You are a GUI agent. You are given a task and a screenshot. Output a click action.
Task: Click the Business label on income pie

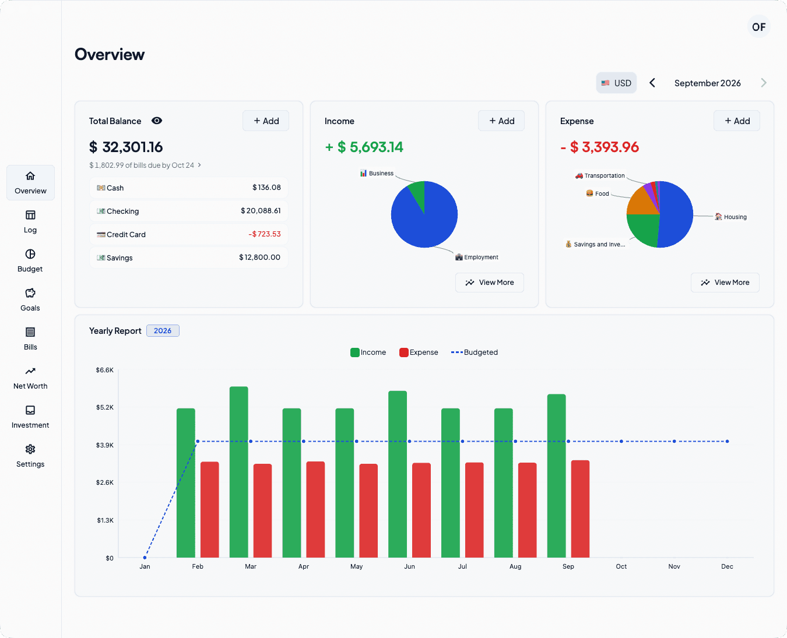click(377, 173)
